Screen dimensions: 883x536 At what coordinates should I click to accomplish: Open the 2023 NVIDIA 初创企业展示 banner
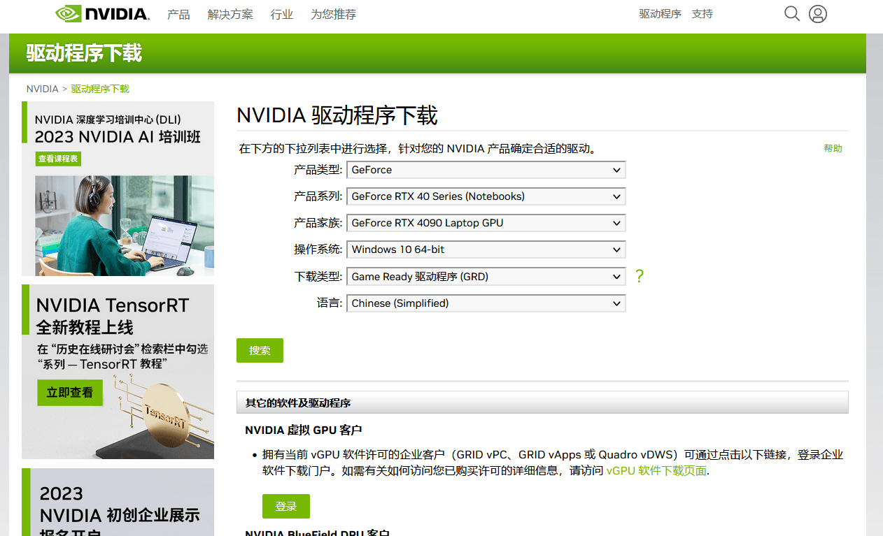pyautogui.click(x=118, y=502)
